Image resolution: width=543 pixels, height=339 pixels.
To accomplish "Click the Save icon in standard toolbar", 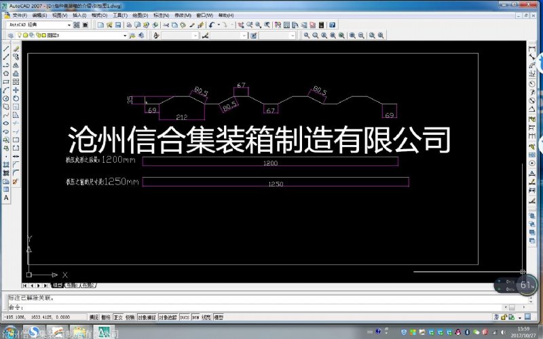I will point(118,25).
